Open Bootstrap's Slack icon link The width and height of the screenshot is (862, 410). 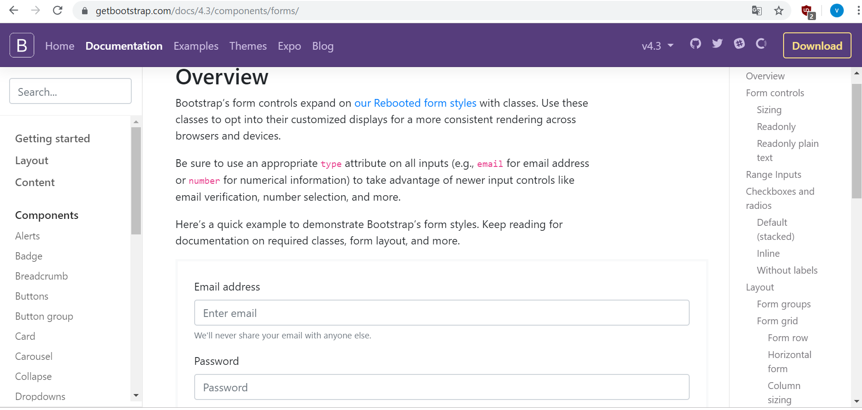(739, 44)
